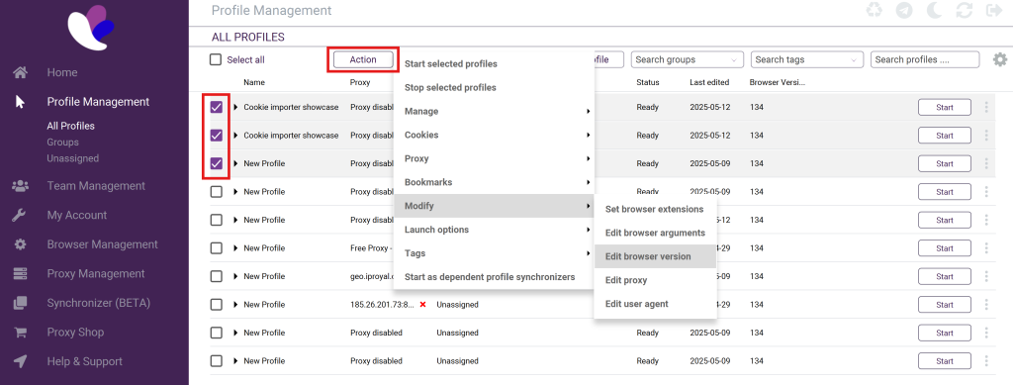Toggle dark mode moon icon
1013x385 pixels.
pos(934,10)
